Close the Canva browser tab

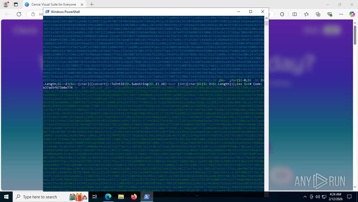coord(82,4)
